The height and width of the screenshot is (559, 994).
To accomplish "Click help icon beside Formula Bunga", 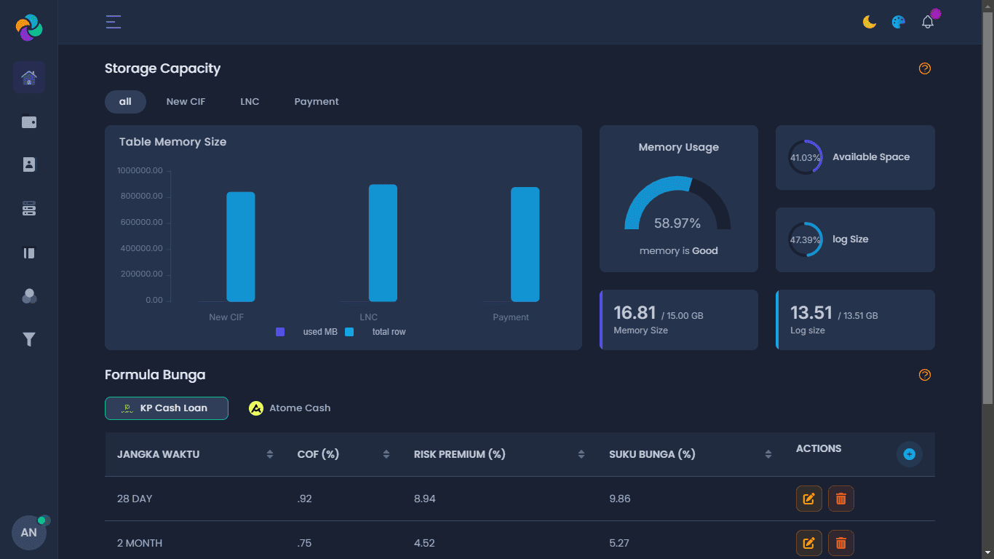I will [x=925, y=375].
